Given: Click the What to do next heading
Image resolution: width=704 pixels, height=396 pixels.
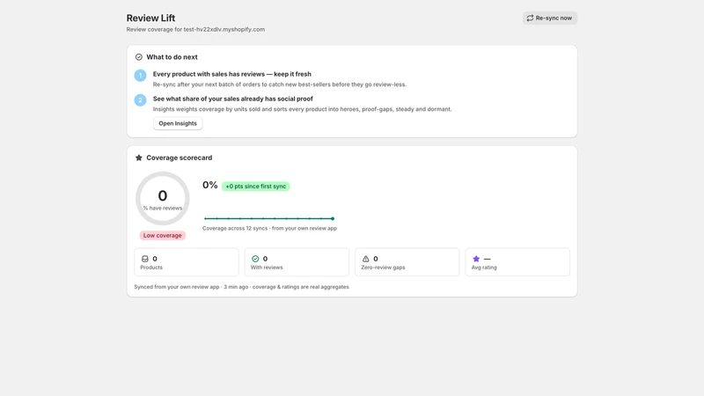Looking at the screenshot, I should point(172,57).
